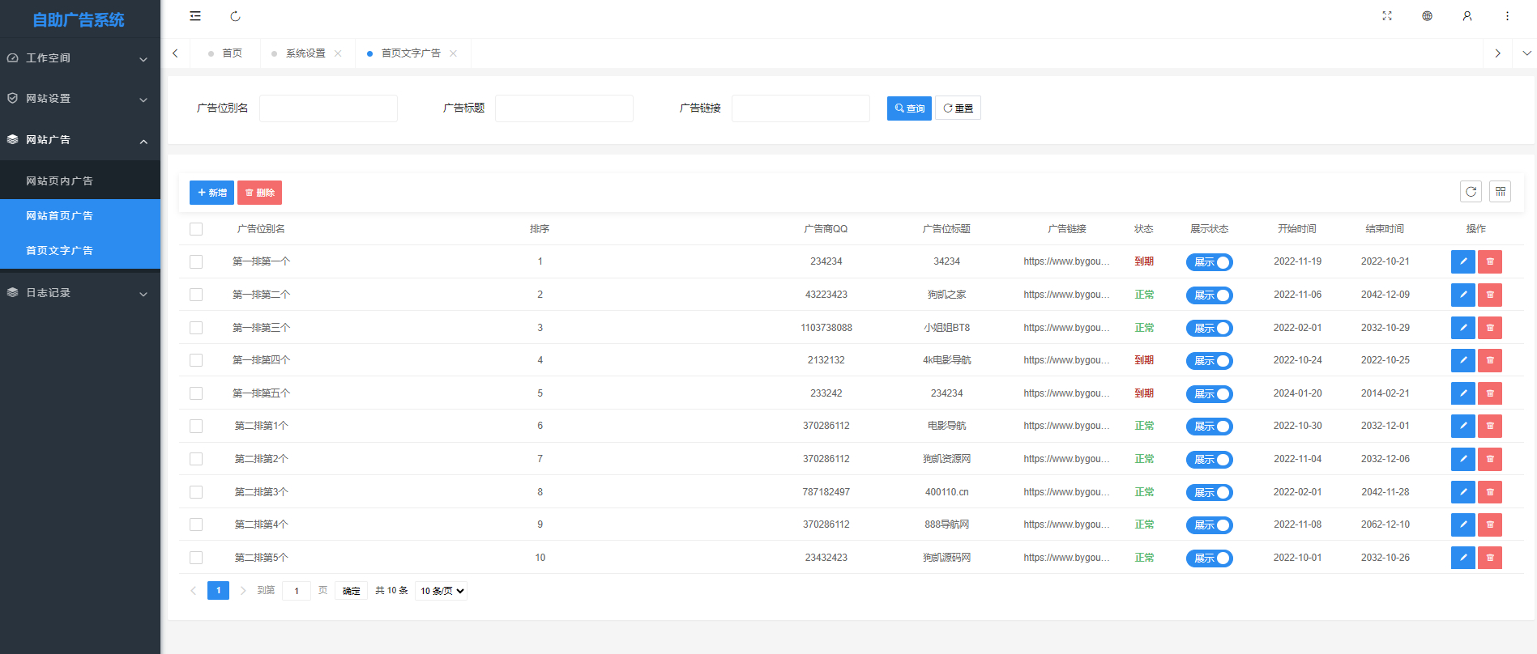Toggle display switch for 第一排第二个
1537x654 pixels.
click(x=1209, y=295)
